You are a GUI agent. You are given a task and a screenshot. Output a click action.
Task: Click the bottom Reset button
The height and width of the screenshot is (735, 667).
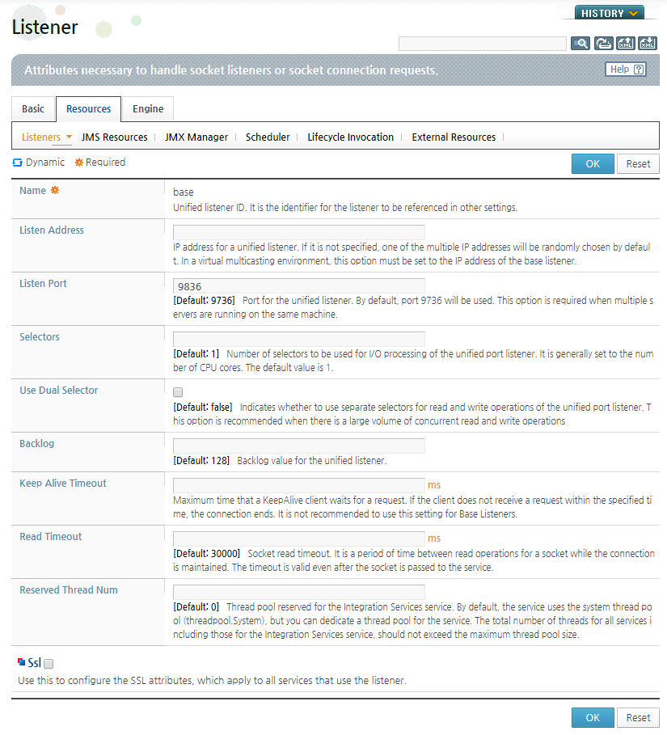tap(638, 718)
